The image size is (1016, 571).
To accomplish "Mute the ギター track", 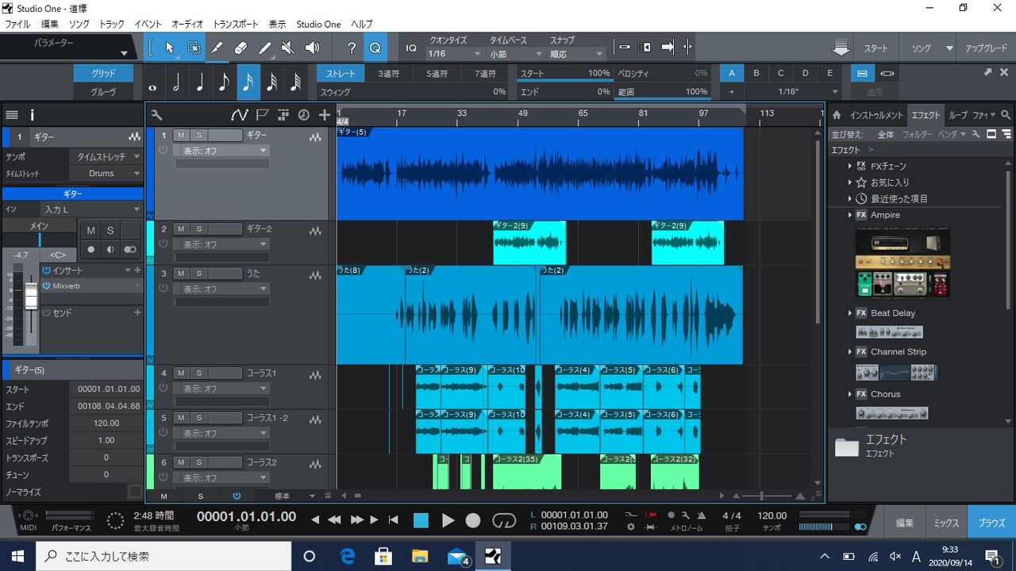I will (181, 136).
